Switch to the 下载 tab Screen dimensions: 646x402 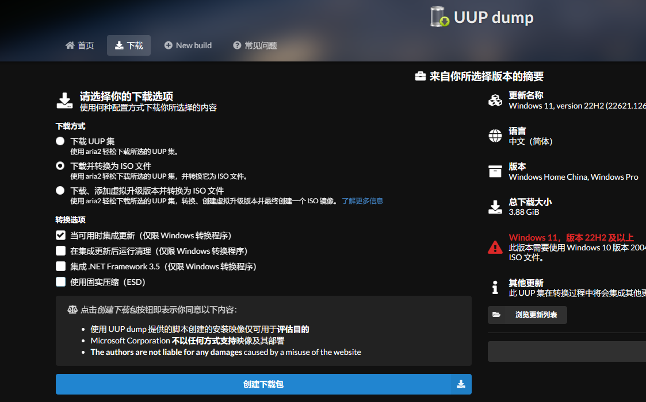click(x=129, y=45)
